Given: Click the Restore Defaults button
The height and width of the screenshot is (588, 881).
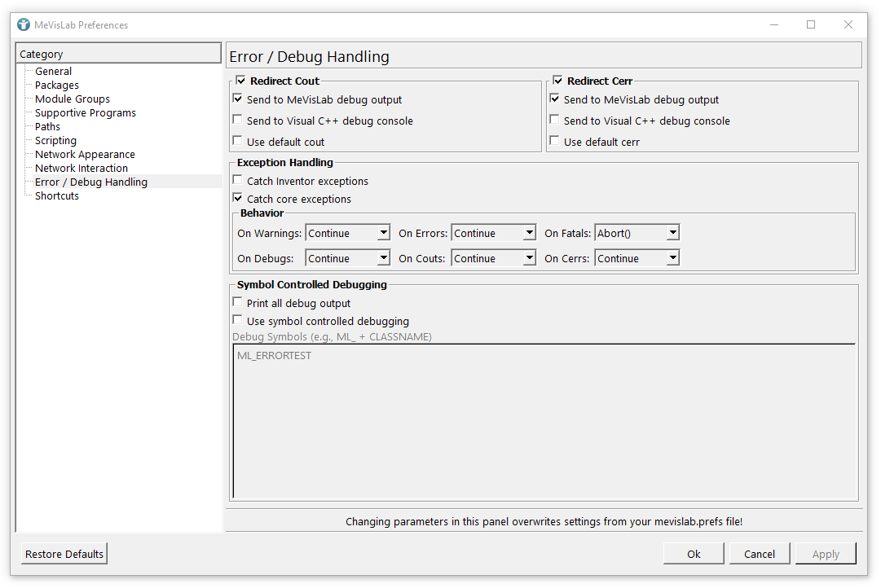Looking at the screenshot, I should point(64,554).
